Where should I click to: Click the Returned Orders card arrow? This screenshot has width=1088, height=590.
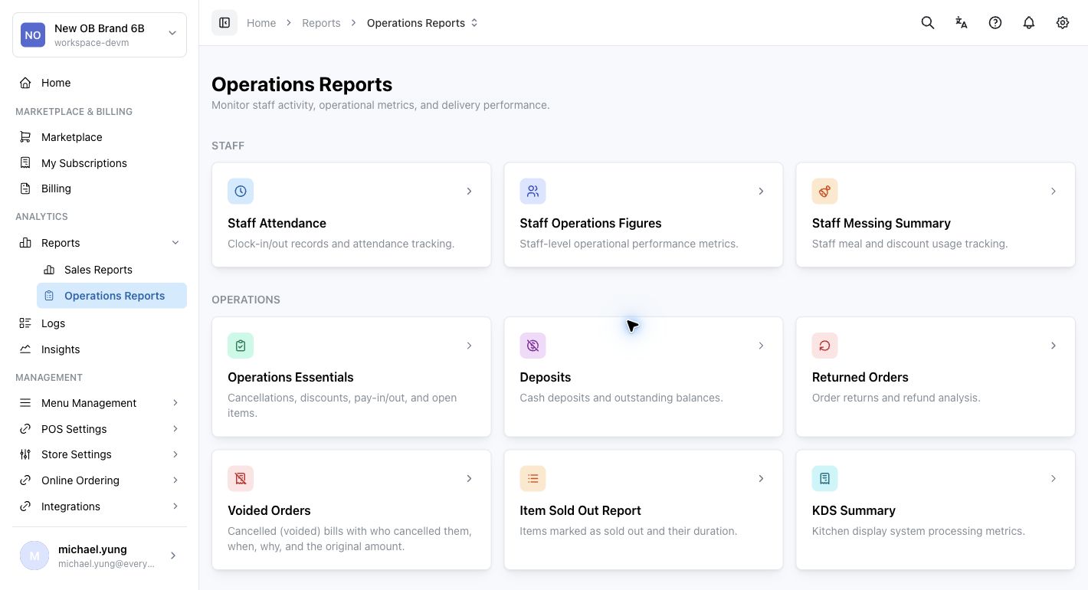[1054, 346]
